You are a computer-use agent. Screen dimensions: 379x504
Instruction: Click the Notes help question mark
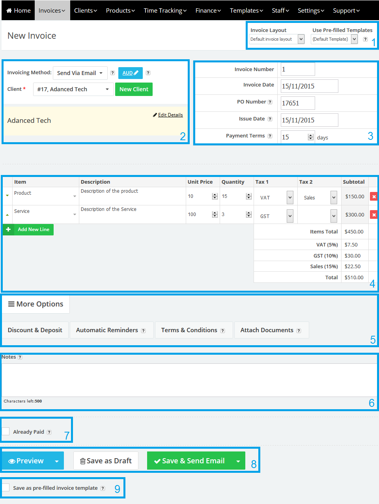click(19, 357)
